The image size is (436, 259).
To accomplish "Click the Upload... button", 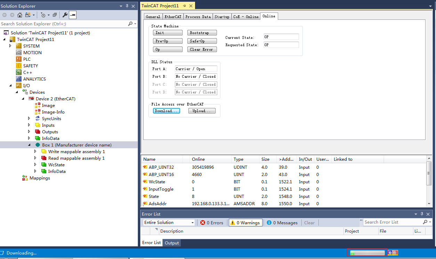I will 202,111.
